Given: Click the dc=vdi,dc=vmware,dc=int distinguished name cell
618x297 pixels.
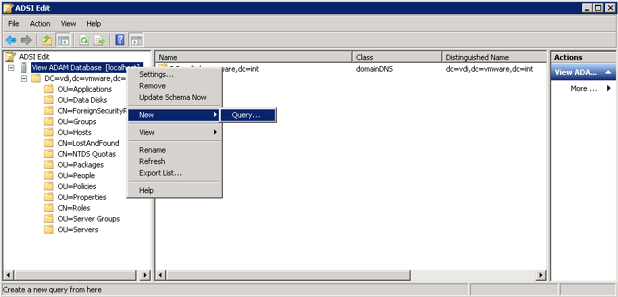Looking at the screenshot, I should tap(489, 69).
